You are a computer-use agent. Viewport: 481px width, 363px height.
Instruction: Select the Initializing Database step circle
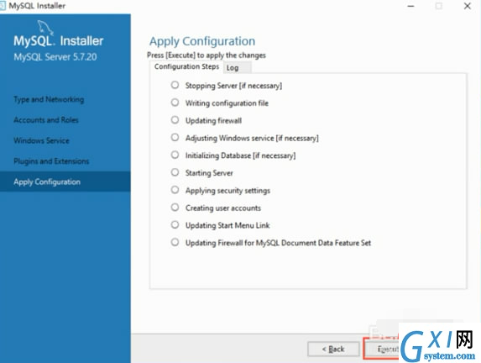[175, 155]
